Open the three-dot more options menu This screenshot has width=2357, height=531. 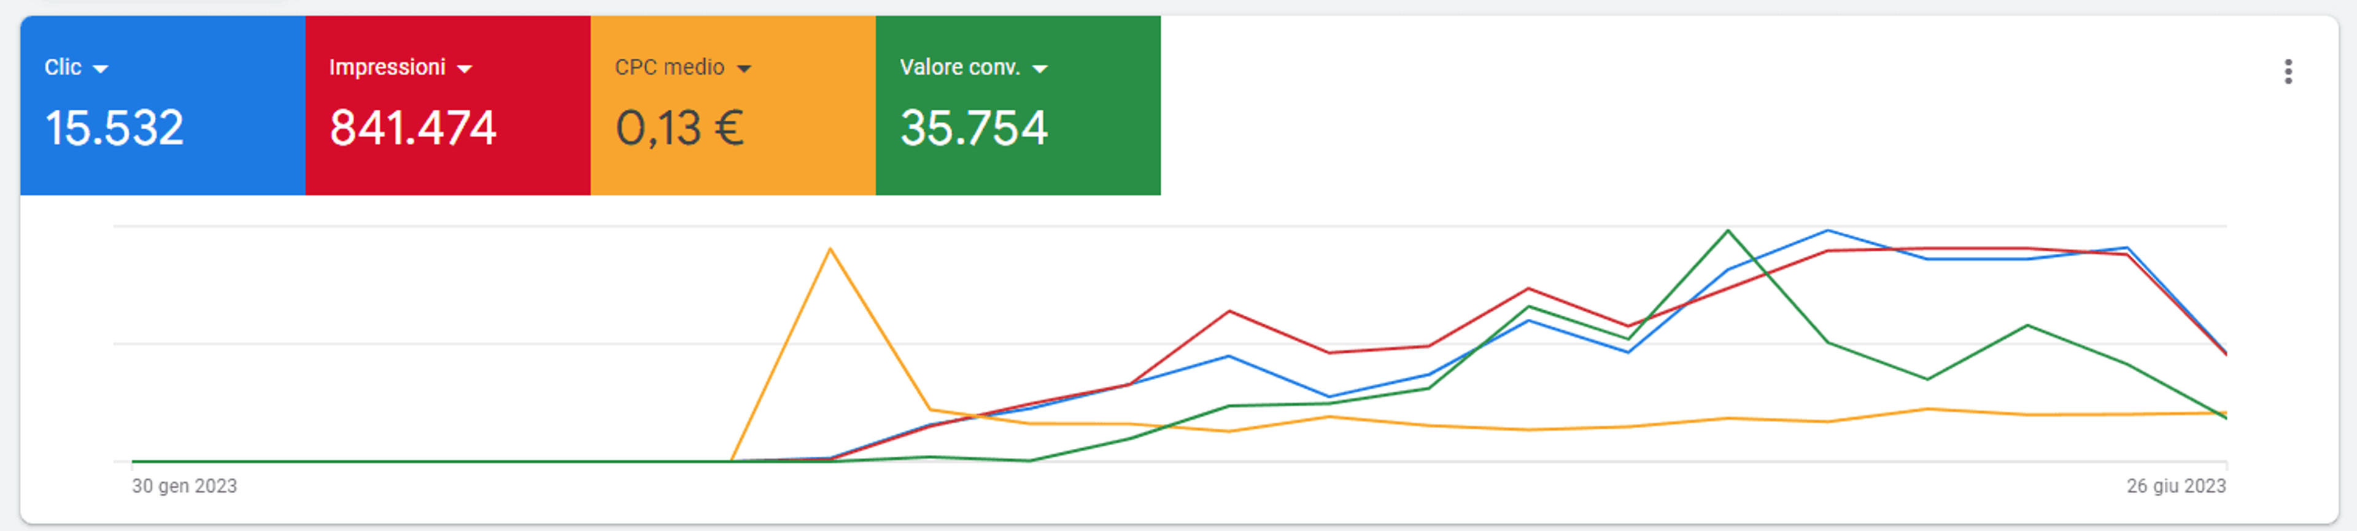2288,71
